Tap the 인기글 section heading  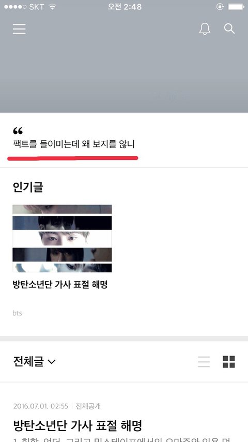[x=28, y=187]
